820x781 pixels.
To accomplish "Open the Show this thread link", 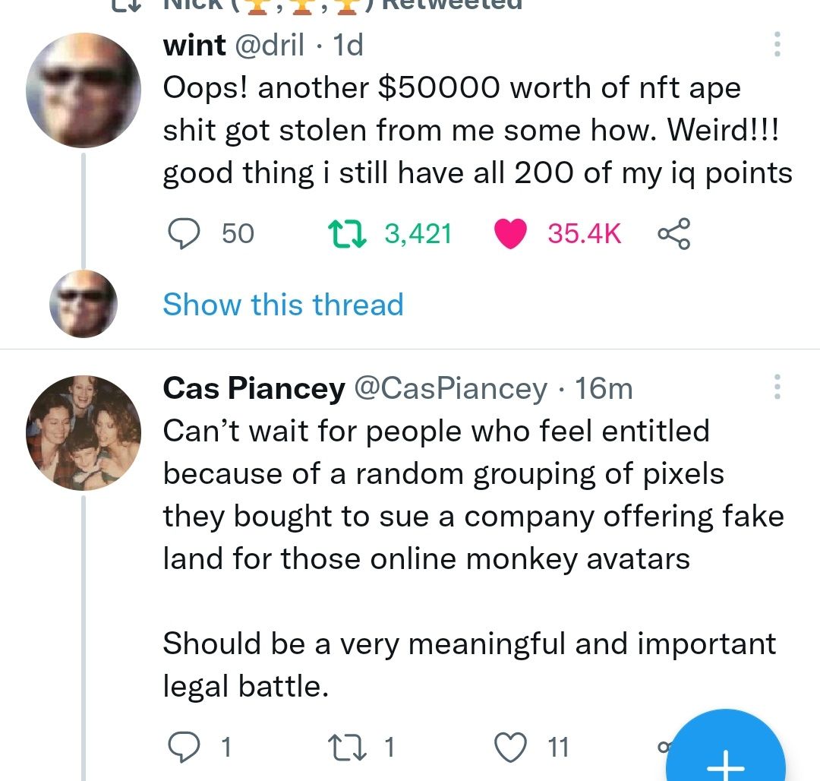I will coord(282,305).
